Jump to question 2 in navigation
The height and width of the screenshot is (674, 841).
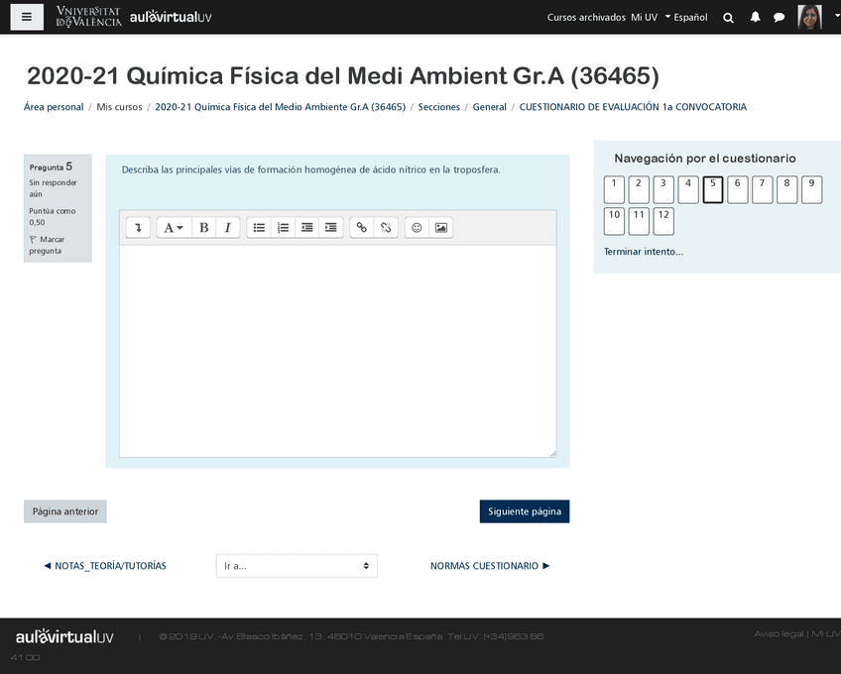tap(639, 190)
